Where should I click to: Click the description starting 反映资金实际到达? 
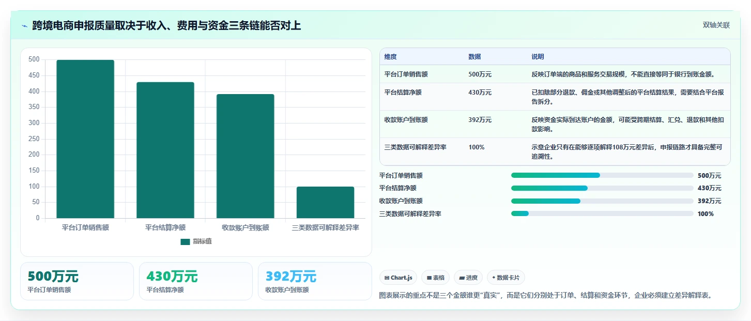point(627,125)
